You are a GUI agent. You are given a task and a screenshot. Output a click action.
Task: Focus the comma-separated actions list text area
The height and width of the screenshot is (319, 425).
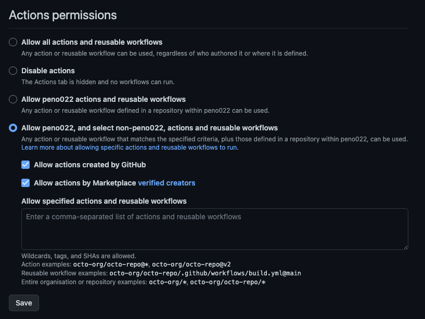[x=214, y=229]
